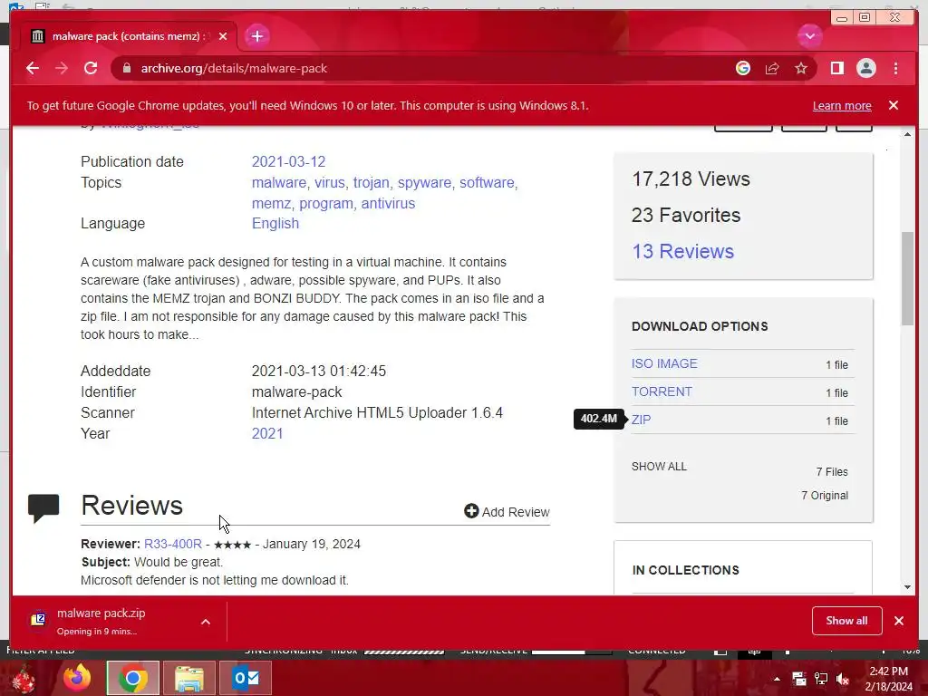
Task: Download the ISO IMAGE option
Action: (x=664, y=363)
